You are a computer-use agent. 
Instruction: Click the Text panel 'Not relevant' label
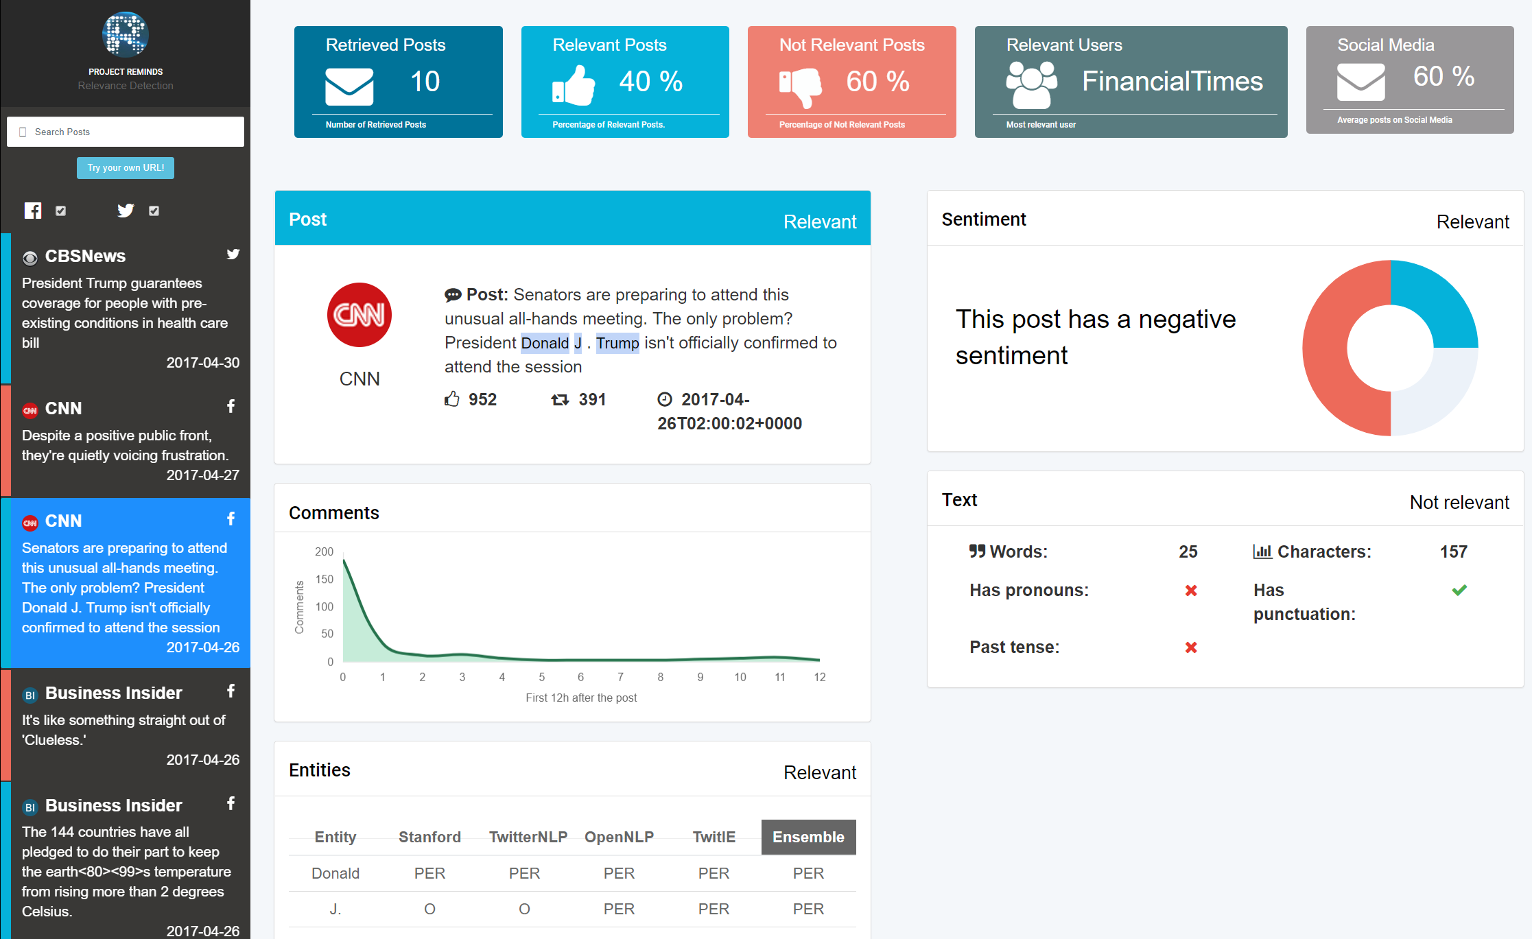click(x=1459, y=502)
